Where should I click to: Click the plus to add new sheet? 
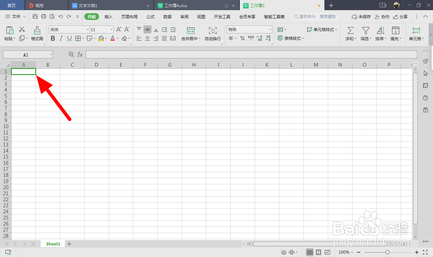(69, 243)
